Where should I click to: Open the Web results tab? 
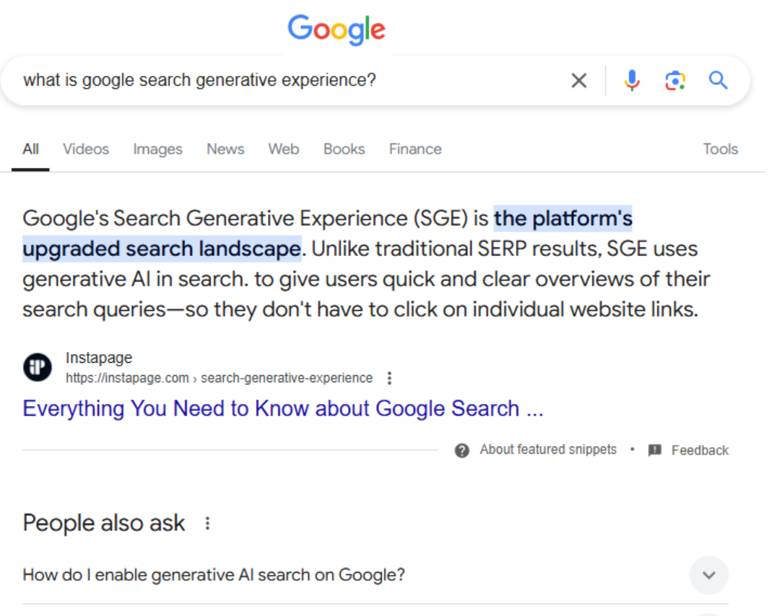(284, 149)
